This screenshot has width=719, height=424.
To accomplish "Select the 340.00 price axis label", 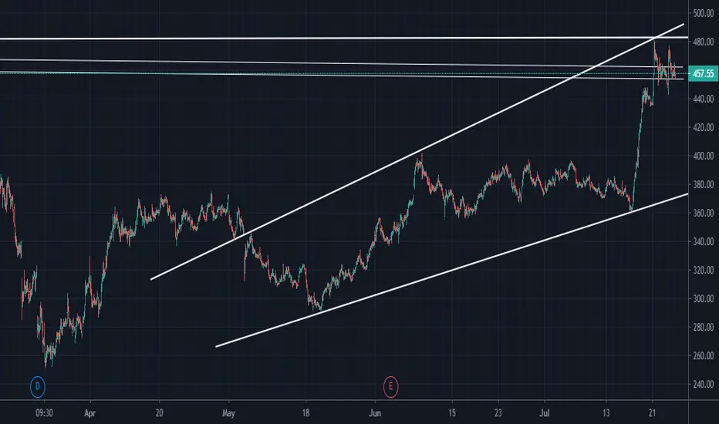I will tap(704, 241).
